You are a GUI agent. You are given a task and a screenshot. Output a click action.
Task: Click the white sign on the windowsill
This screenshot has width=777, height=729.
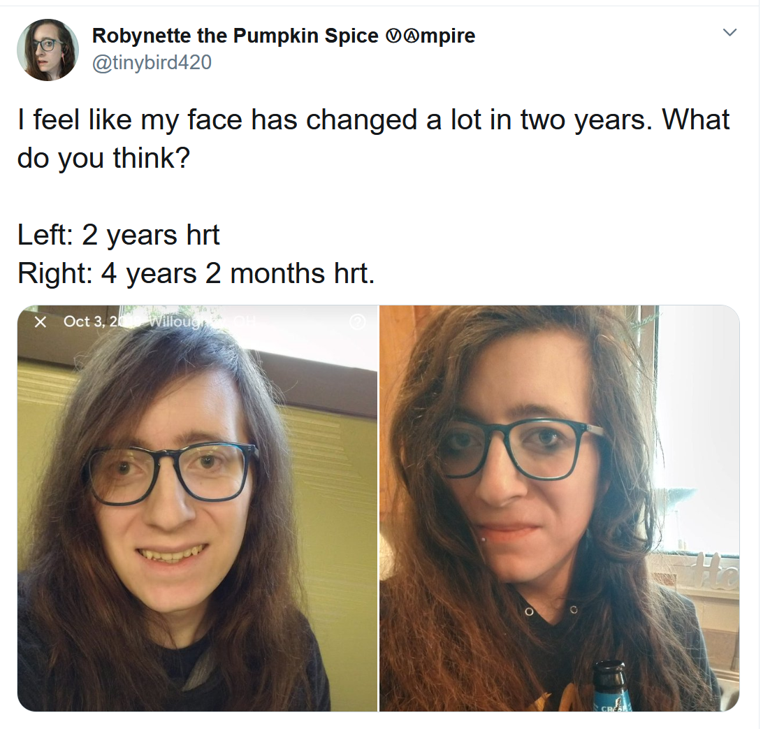click(713, 570)
